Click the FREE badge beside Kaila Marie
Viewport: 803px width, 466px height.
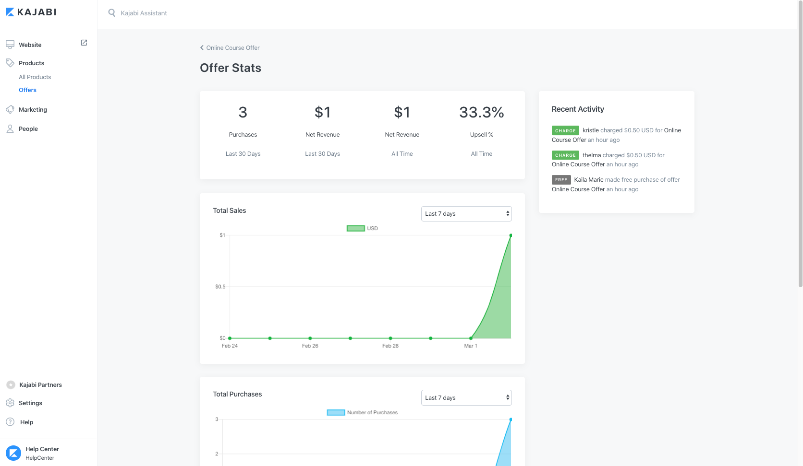click(x=561, y=180)
